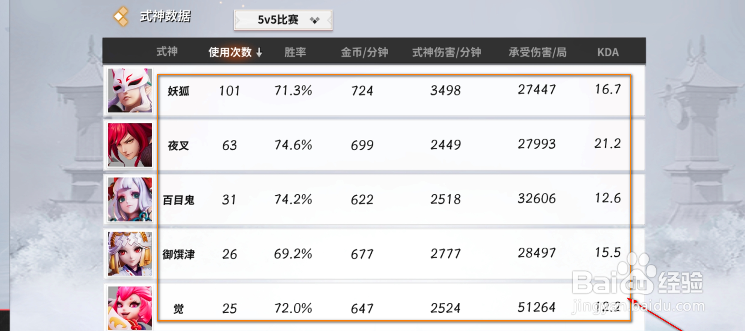Click the sort arrow next to 使用次数
Screen dimensions: 745x331
(259, 52)
